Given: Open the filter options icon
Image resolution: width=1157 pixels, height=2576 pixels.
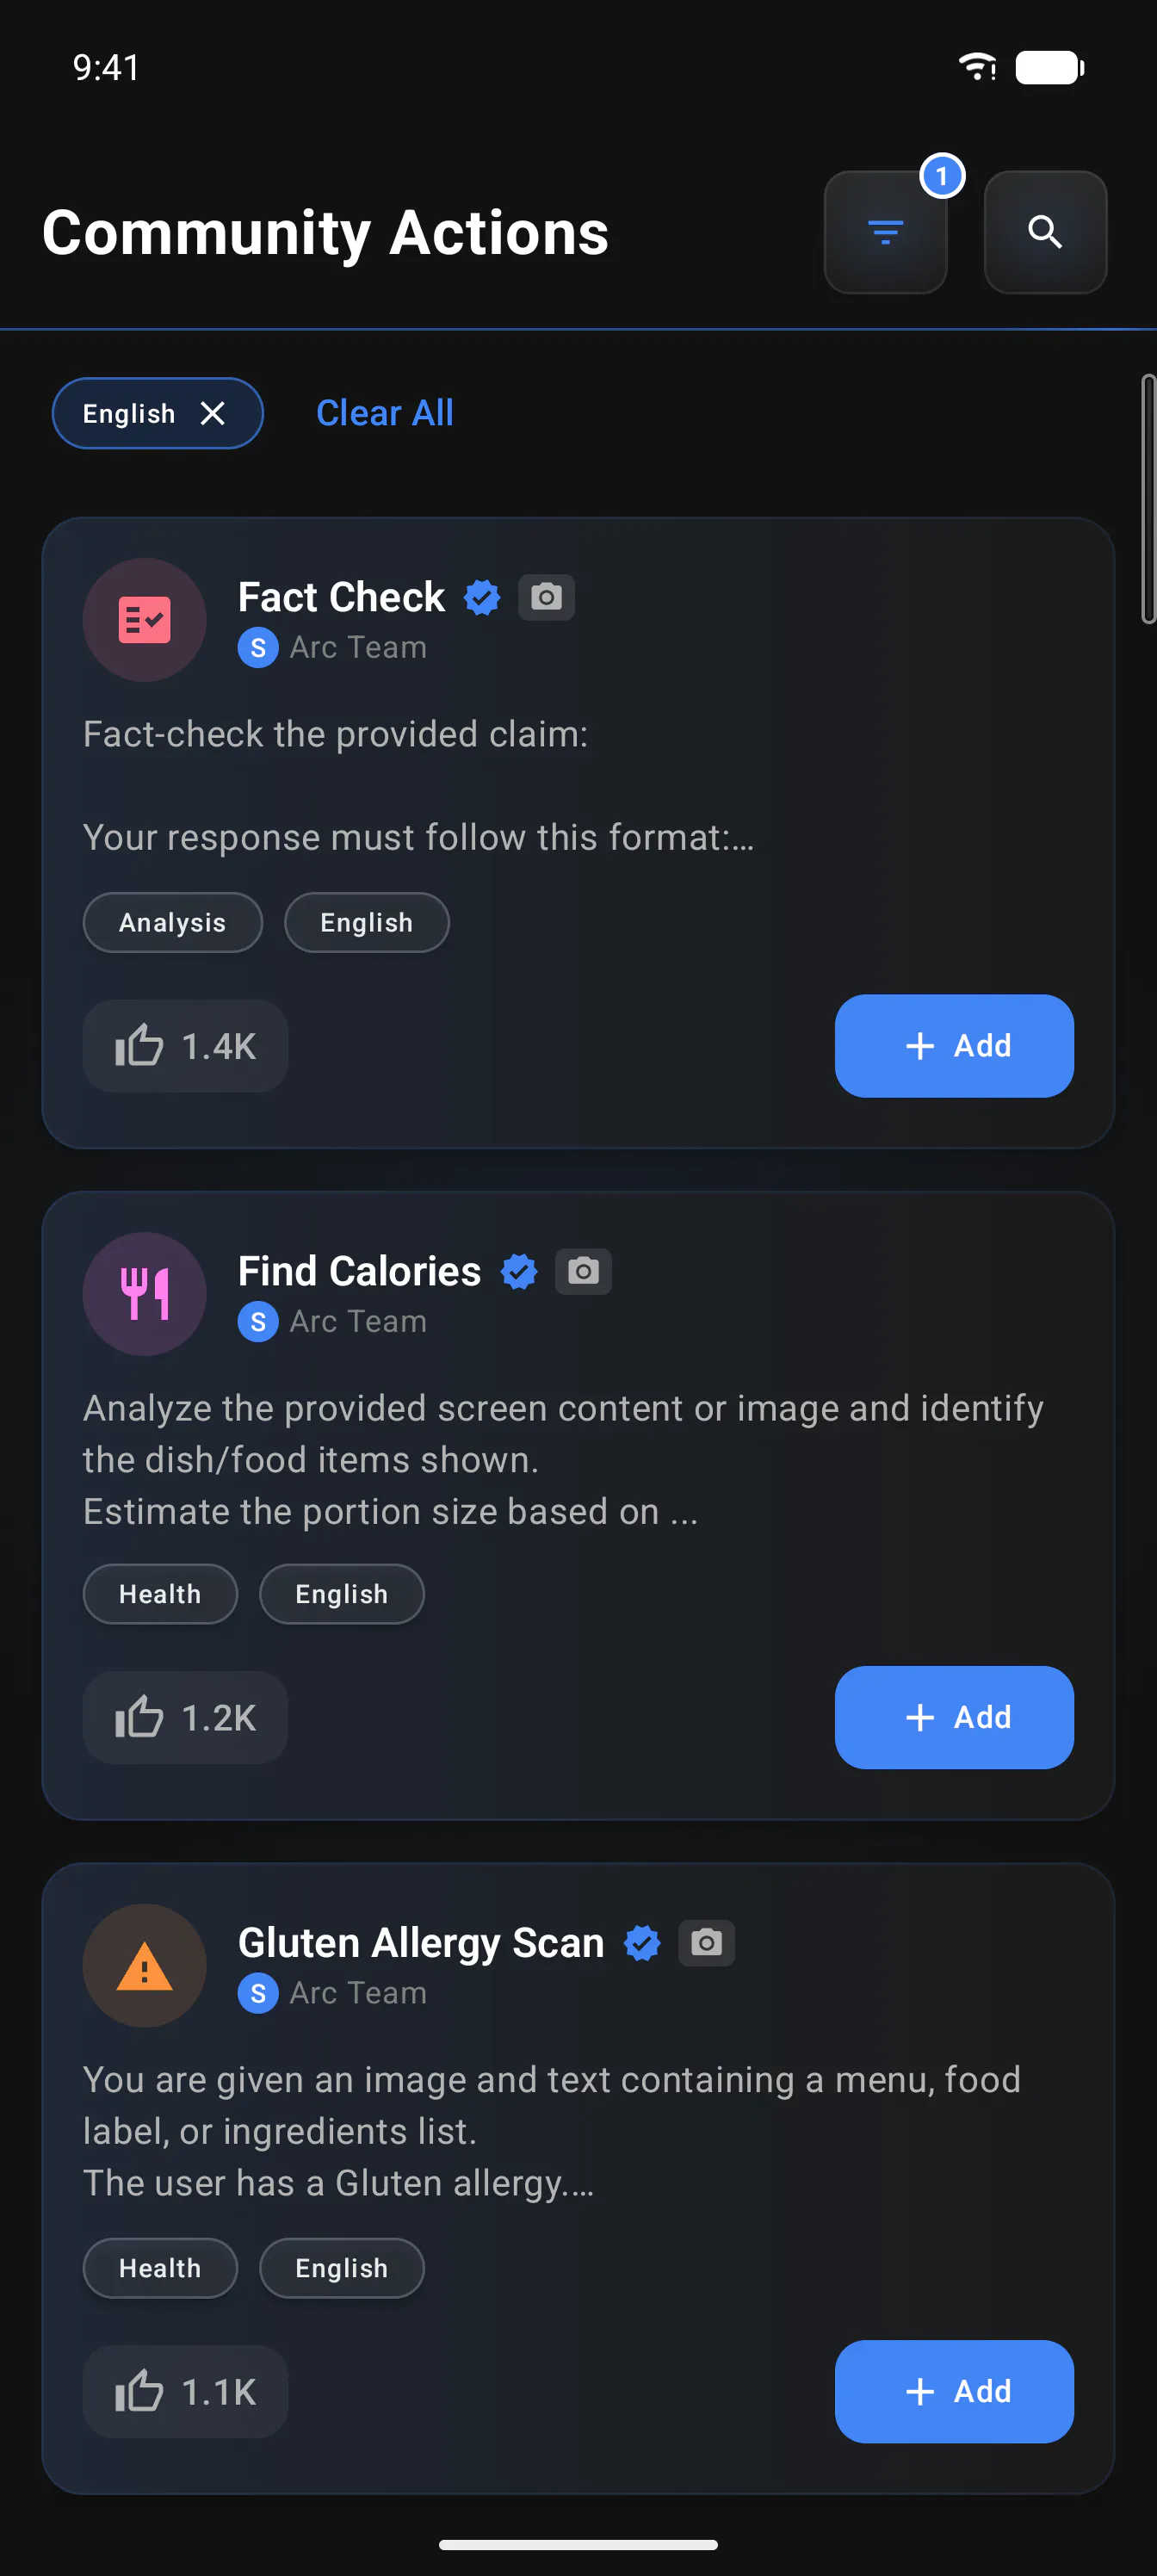Looking at the screenshot, I should coord(885,232).
